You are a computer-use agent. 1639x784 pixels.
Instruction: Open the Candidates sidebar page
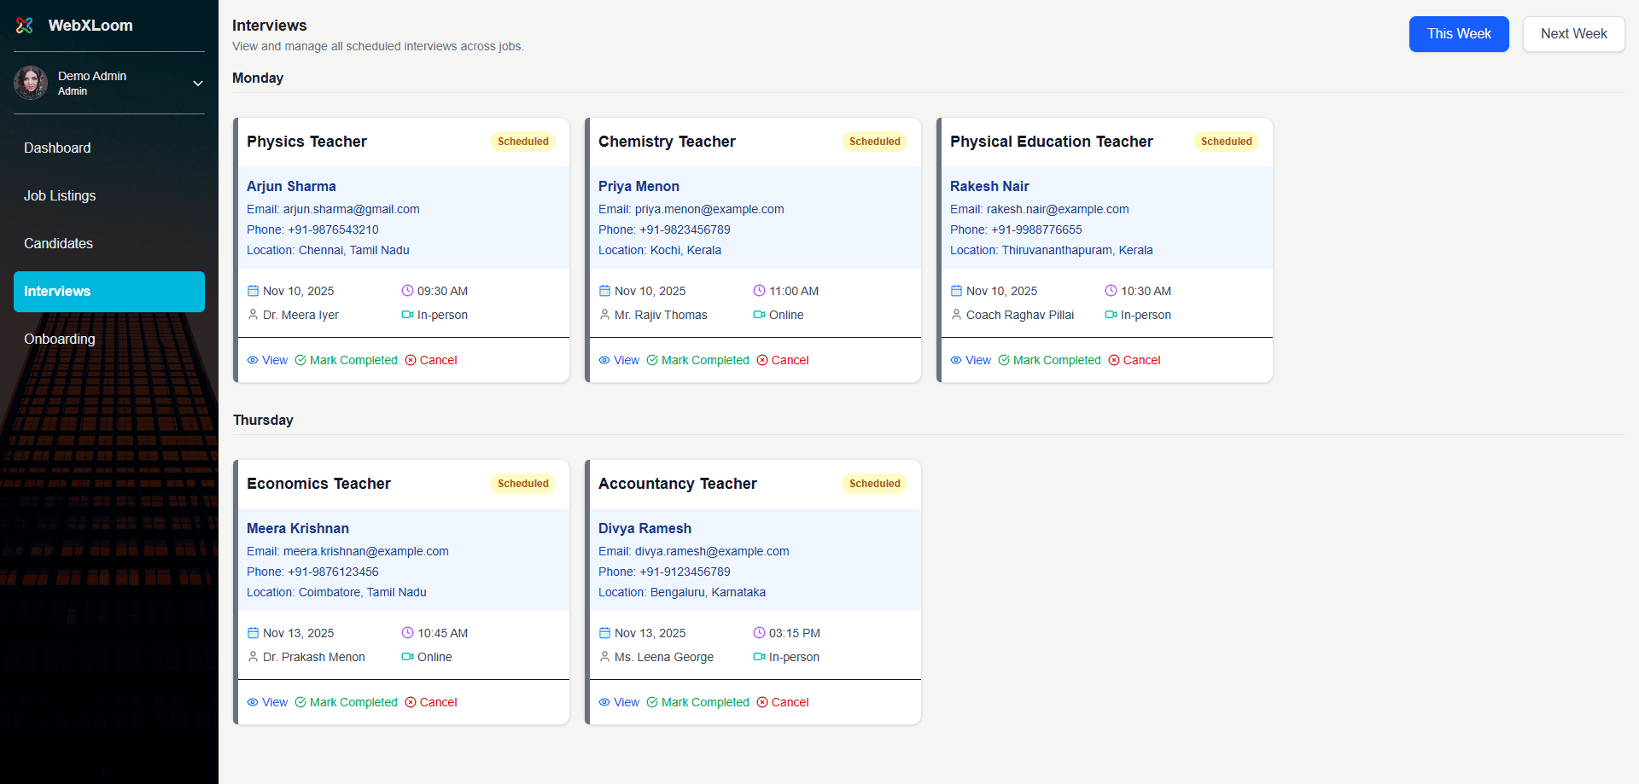coord(58,244)
